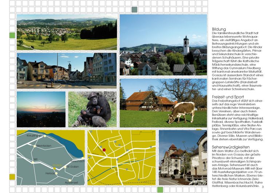The height and width of the screenshot is (193, 273).
Task: Click the Wil label on regional map
Action: click(36, 159)
